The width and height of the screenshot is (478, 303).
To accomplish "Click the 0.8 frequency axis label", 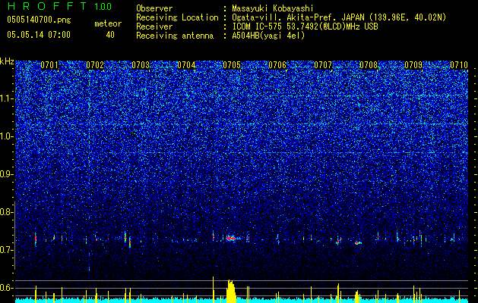I will click(7, 212).
